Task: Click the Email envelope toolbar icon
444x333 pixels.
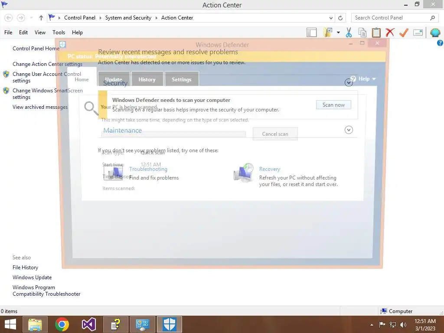Action: pyautogui.click(x=418, y=33)
